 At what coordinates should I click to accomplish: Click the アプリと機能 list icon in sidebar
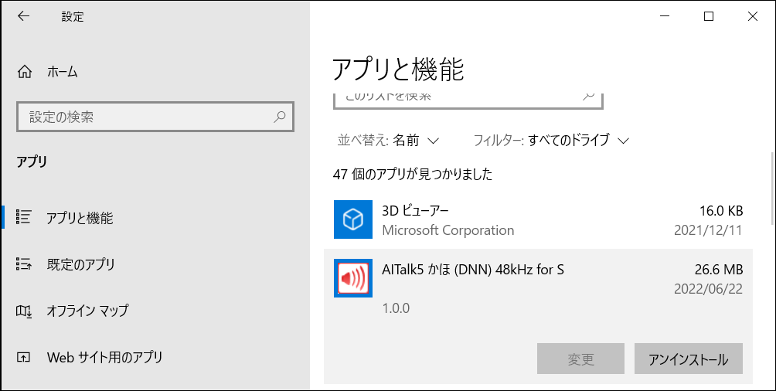(x=24, y=217)
